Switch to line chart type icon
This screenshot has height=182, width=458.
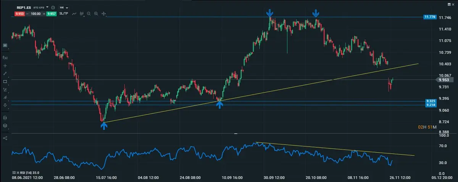tap(74, 14)
